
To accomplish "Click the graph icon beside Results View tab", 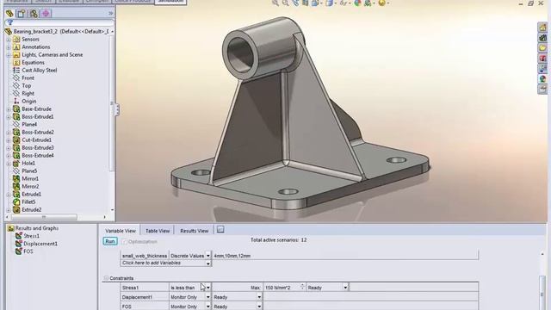I will pos(220,230).
